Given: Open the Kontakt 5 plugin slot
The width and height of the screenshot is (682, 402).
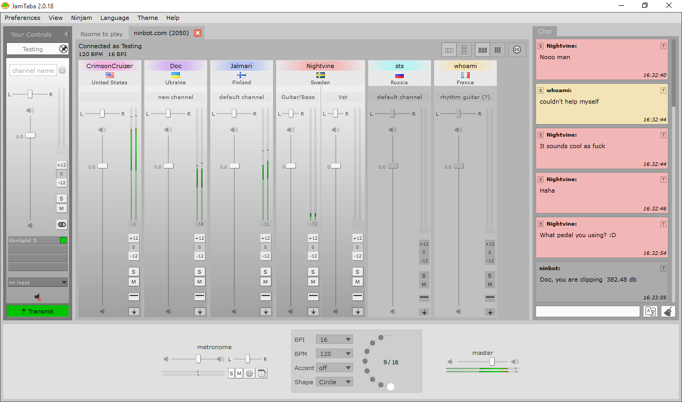Looking at the screenshot, I should (x=33, y=240).
